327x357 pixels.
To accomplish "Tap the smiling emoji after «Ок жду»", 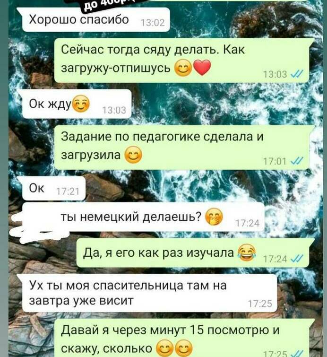I will [80, 104].
